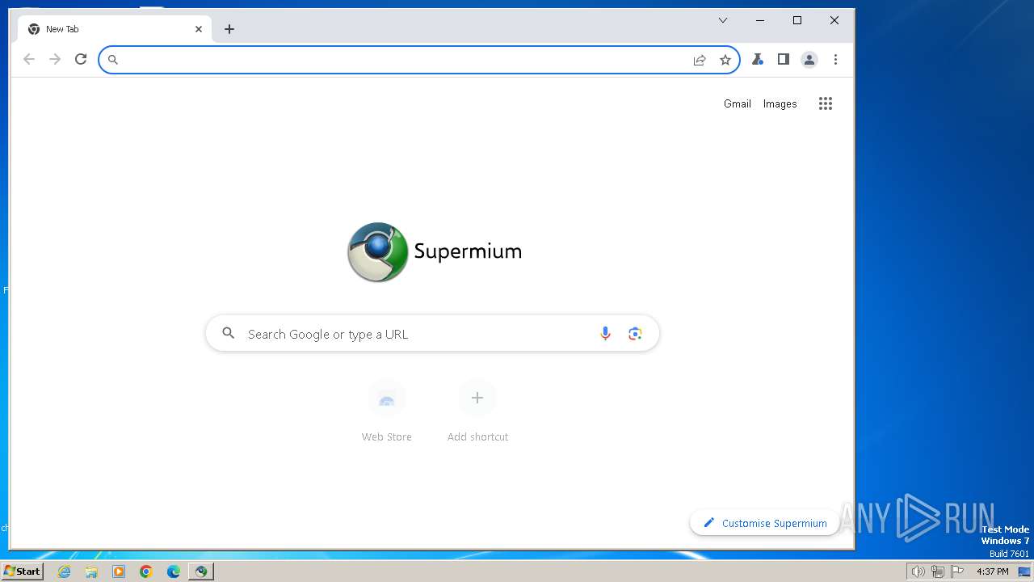The height and width of the screenshot is (582, 1034).
Task: Click the 4:37 PM system clock
Action: [993, 571]
